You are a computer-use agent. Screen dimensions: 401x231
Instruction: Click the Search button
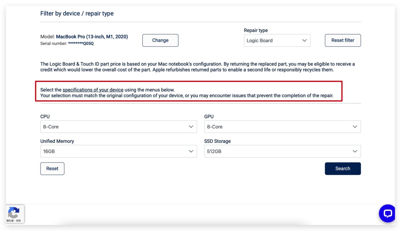click(x=343, y=168)
